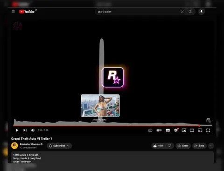Open the player settings gear
Viewport: 224px width, 171px height.
pos(176,130)
